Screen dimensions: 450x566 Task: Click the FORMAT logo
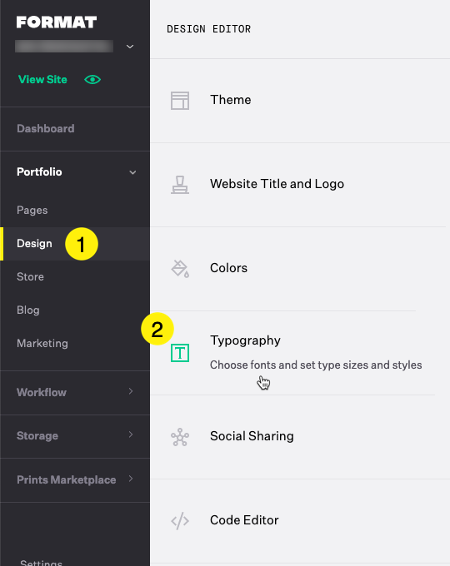(x=57, y=22)
